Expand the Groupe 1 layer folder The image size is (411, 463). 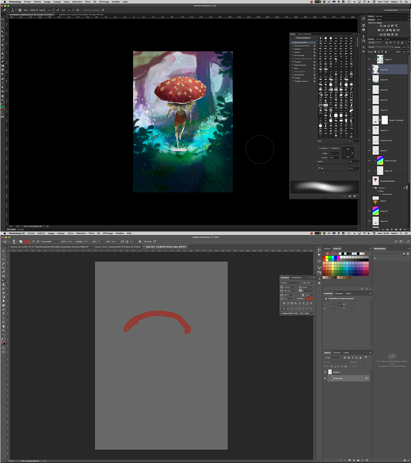tap(373, 188)
